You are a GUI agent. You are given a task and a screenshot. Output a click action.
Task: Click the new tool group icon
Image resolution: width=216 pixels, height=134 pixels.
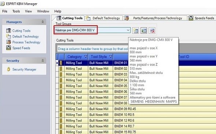tap(136, 31)
